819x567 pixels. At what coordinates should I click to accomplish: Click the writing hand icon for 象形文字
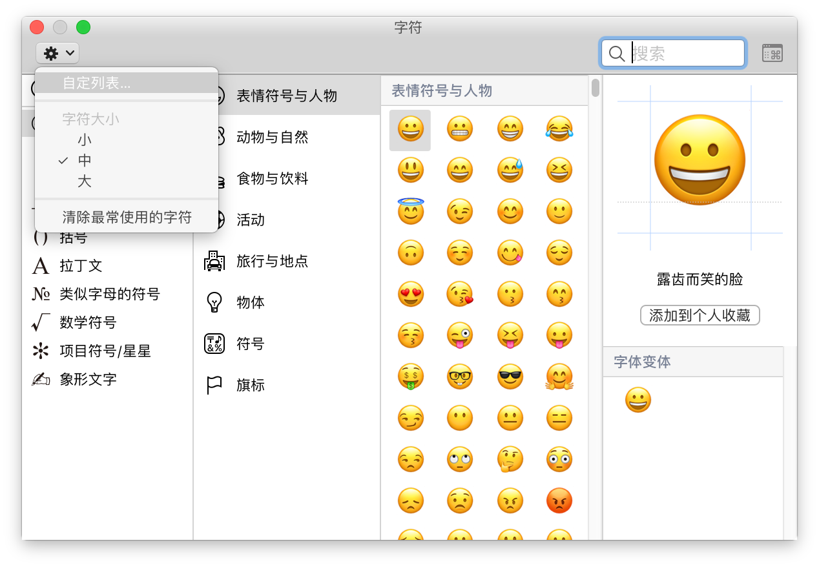tap(41, 379)
